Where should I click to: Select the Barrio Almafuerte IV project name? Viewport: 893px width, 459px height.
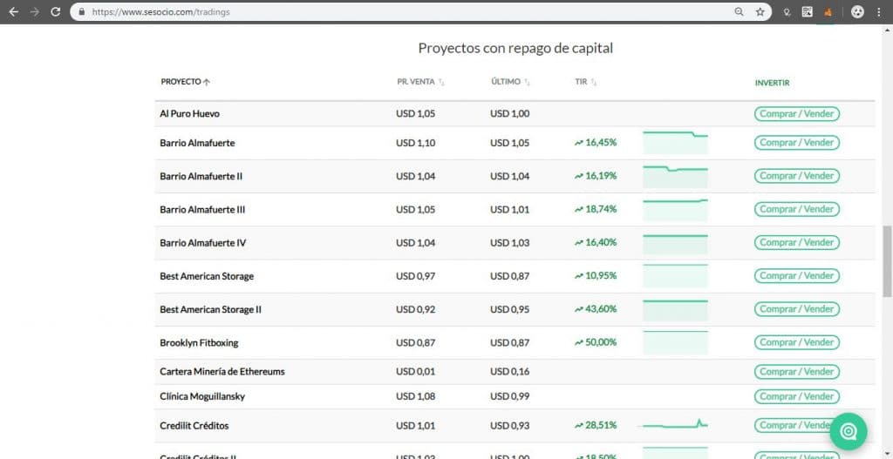click(202, 243)
